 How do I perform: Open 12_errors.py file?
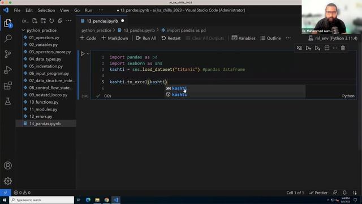pyautogui.click(x=41, y=116)
